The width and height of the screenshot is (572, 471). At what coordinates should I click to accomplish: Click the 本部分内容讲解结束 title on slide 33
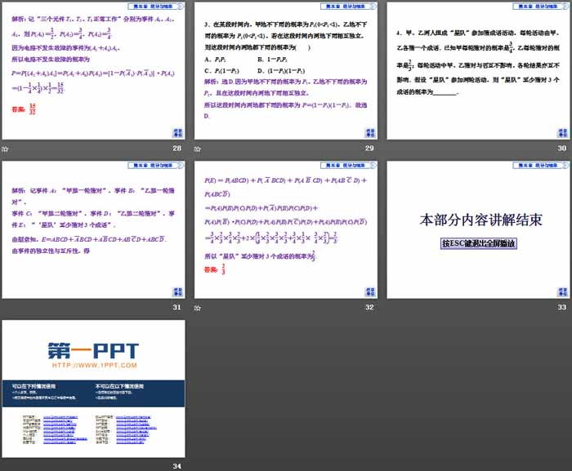tap(480, 220)
